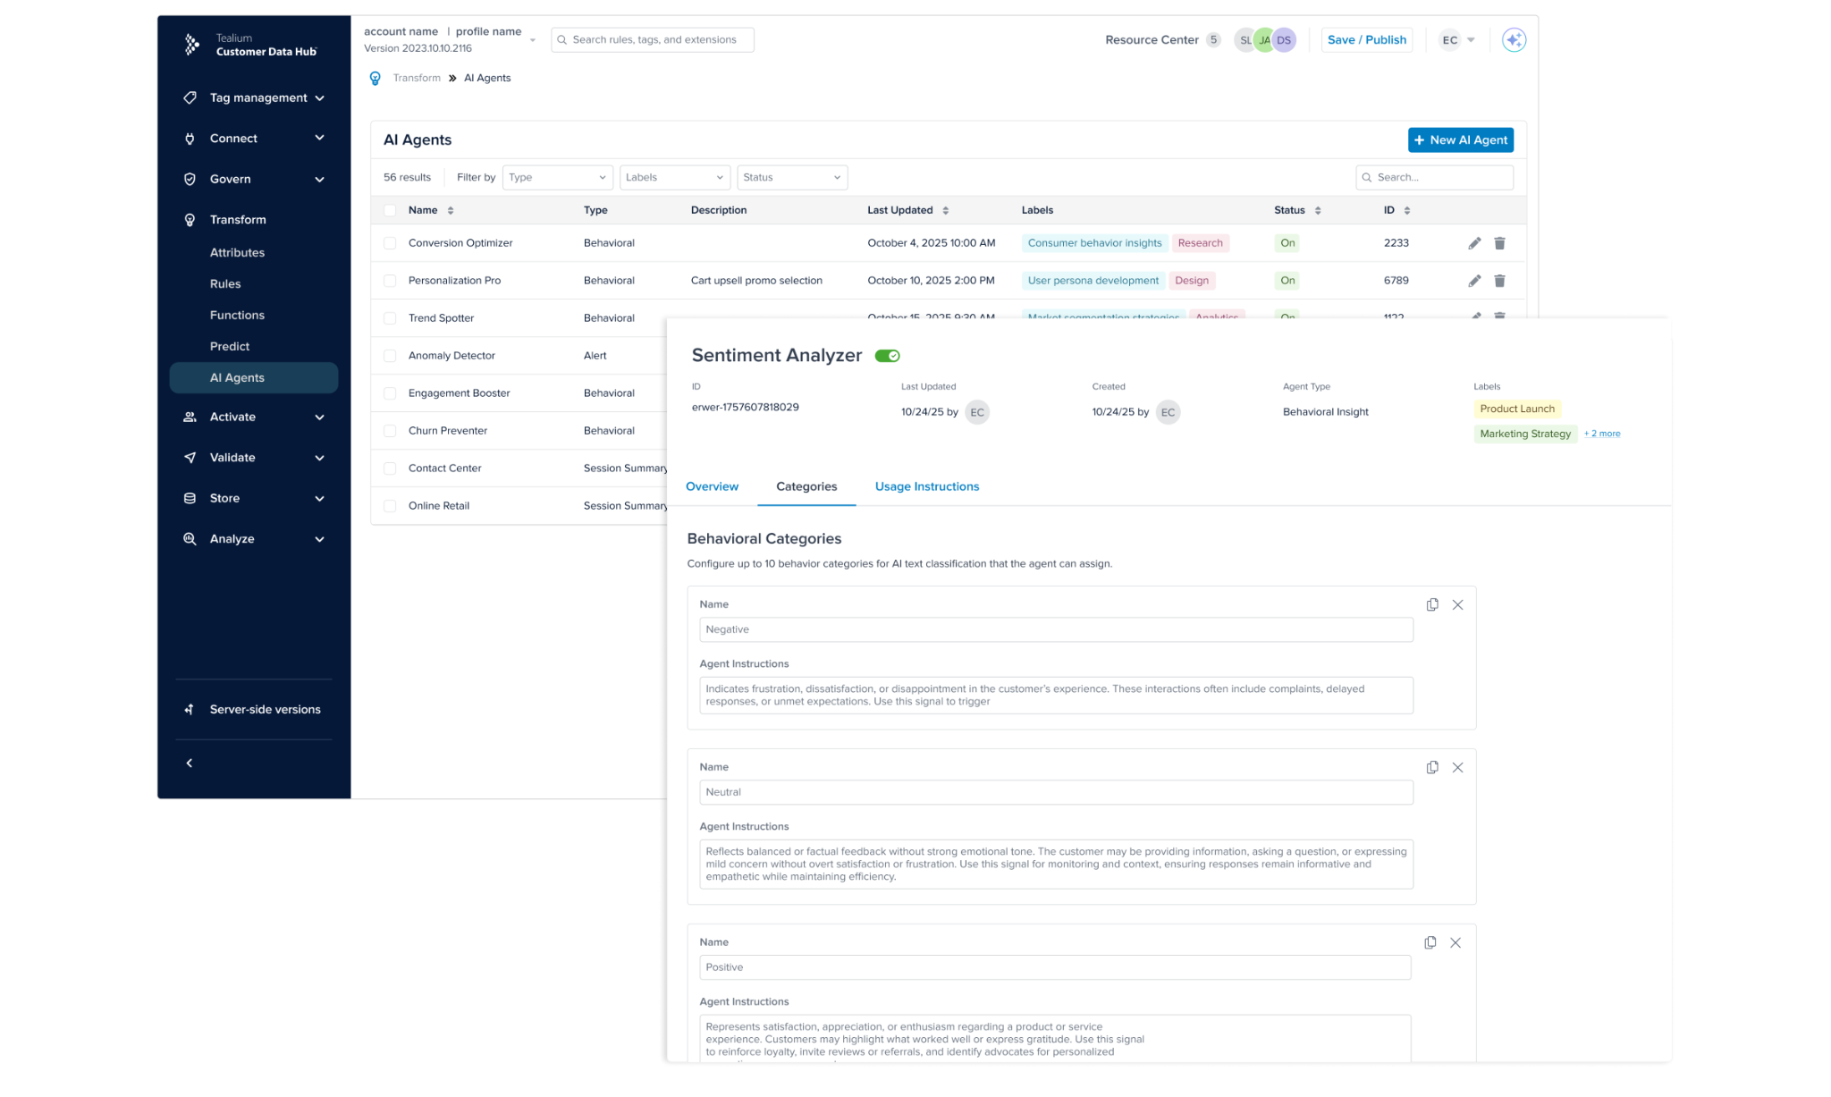Check the Personalization Pro row checkbox
Image resolution: width=1831 pixels, height=1097 pixels.
[x=390, y=281]
